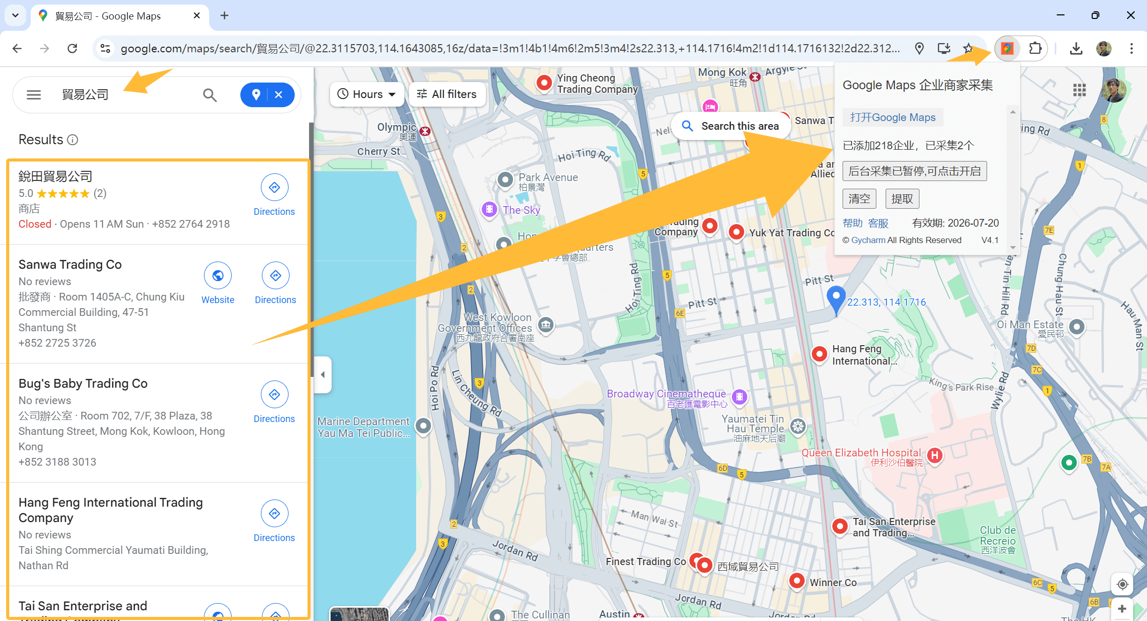Click The Sky cinema marker
The width and height of the screenshot is (1147, 621).
tap(489, 209)
